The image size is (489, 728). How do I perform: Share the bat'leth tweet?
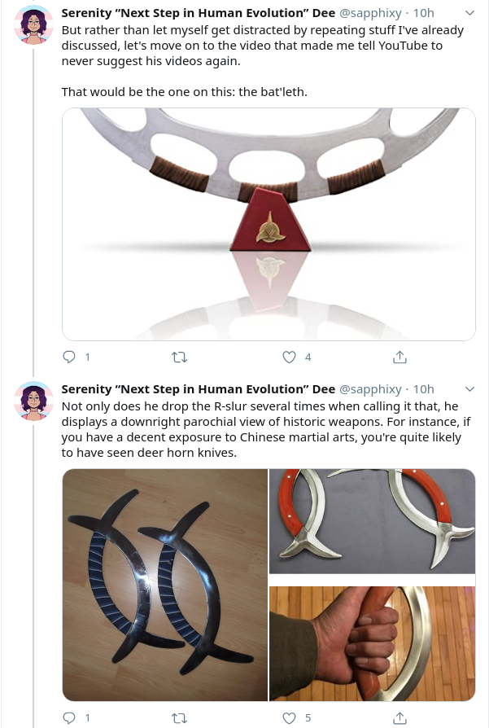click(x=399, y=357)
